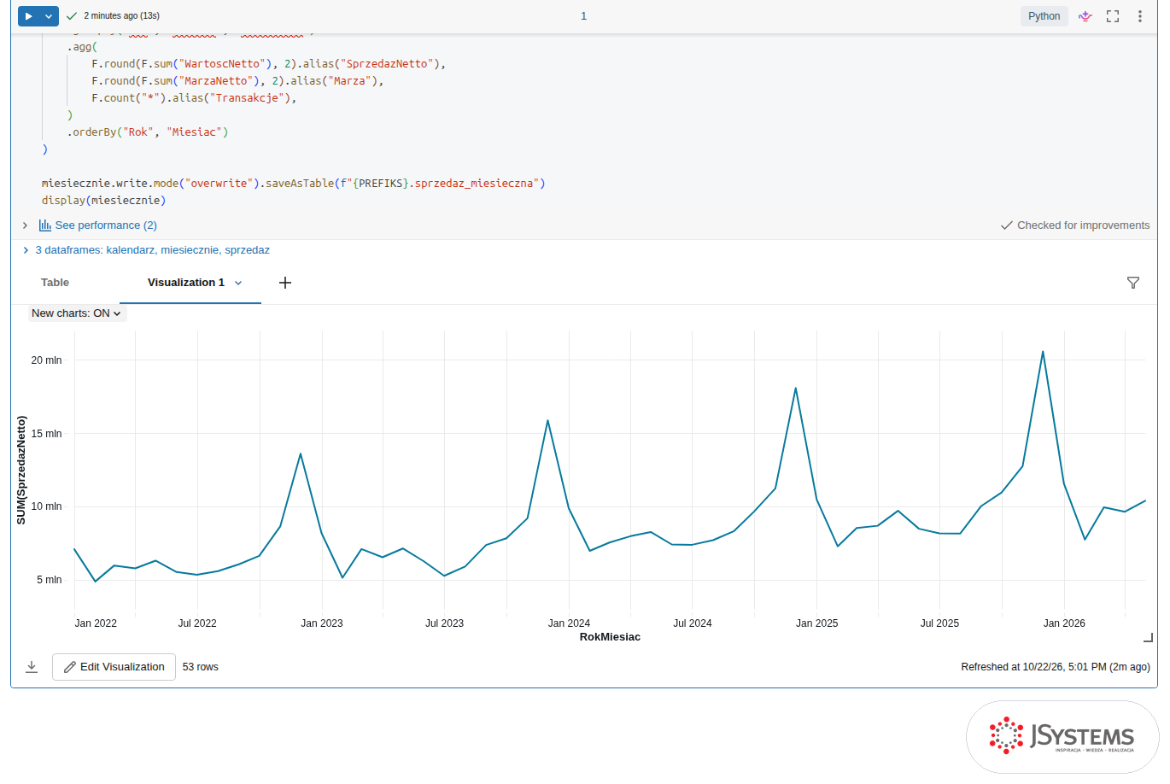Run the cell with the play button
The height and width of the screenshot is (784, 1170).
[x=28, y=16]
